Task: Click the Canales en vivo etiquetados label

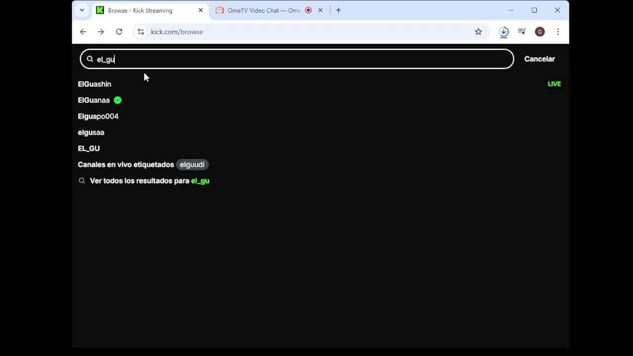Action: coord(126,165)
